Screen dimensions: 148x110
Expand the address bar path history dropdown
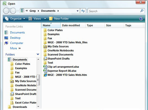tap(77, 11)
